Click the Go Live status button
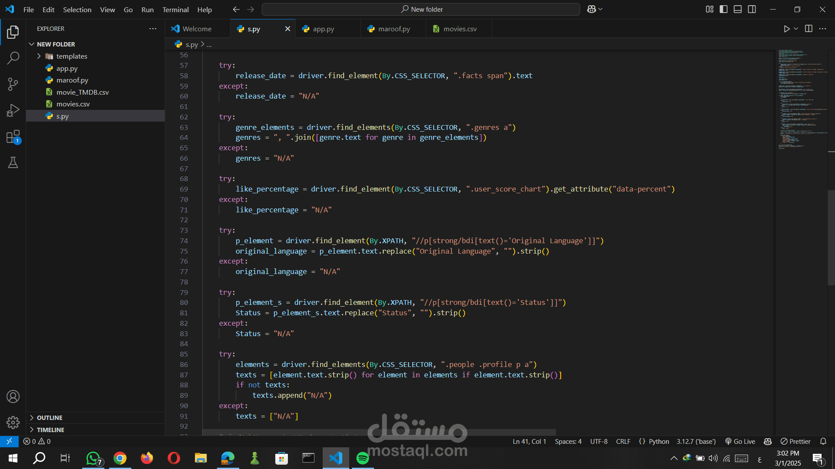 [740, 441]
